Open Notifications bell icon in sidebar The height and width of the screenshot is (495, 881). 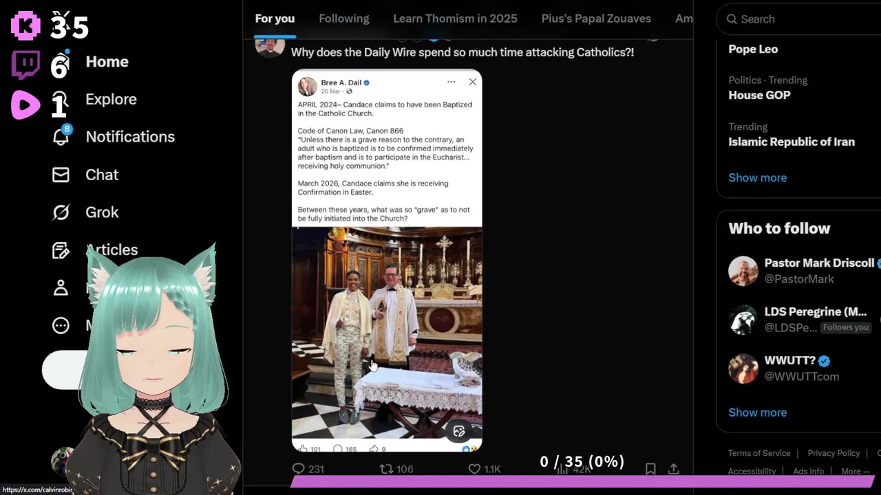tap(61, 136)
